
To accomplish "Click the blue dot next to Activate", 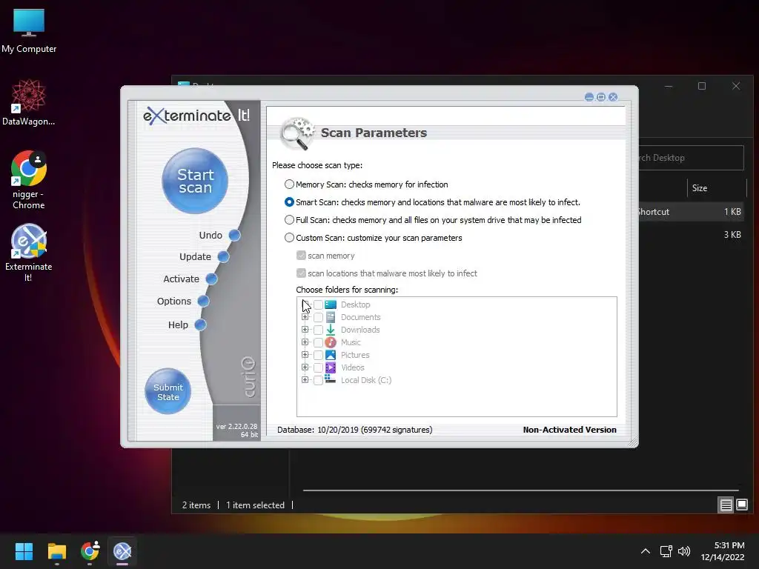I will pyautogui.click(x=211, y=279).
